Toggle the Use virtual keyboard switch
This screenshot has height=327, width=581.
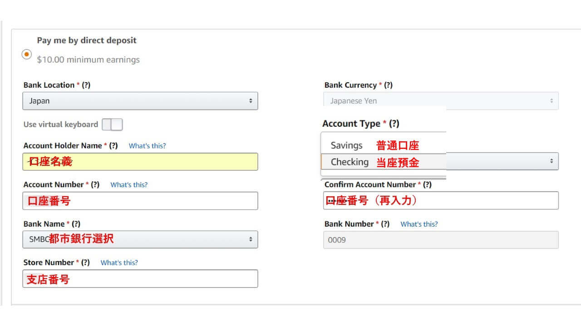[112, 124]
